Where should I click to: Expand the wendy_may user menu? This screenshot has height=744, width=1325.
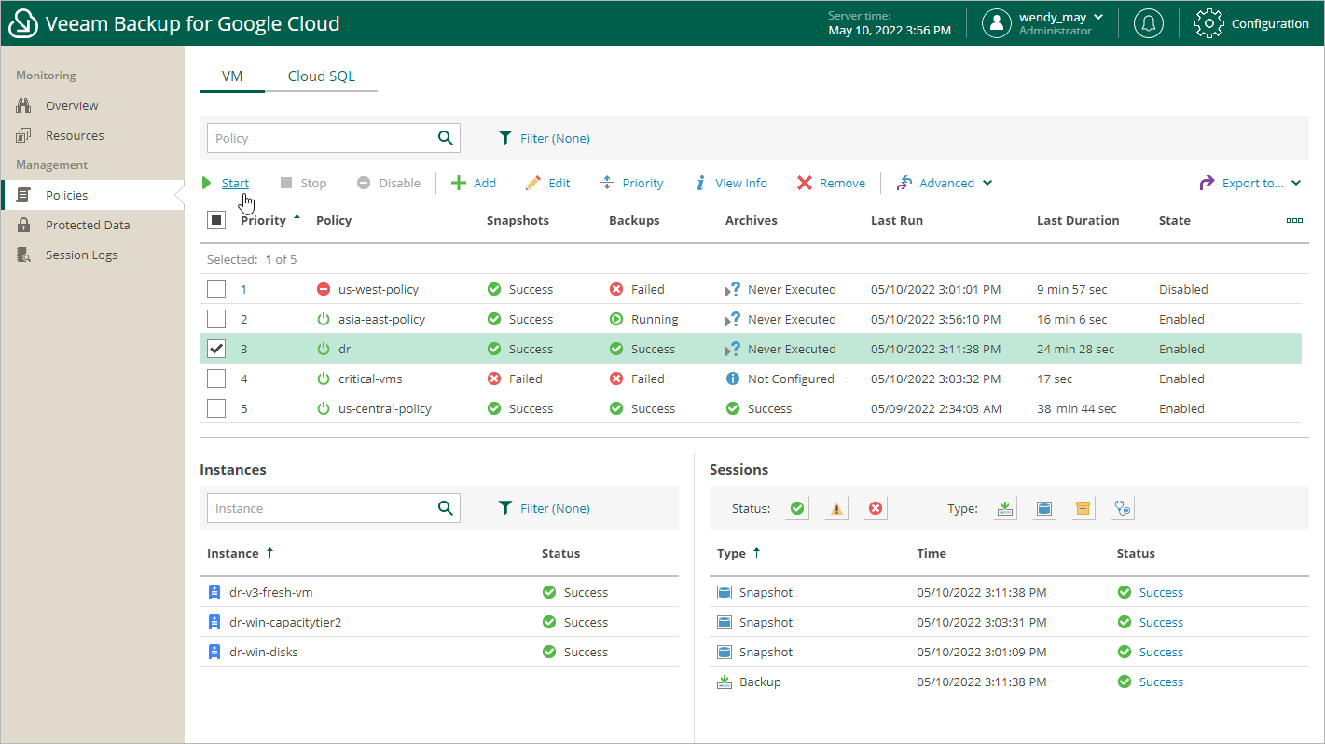click(x=1098, y=17)
